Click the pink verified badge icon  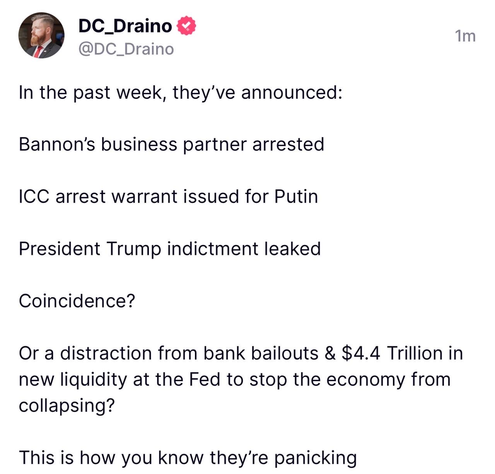tap(186, 26)
